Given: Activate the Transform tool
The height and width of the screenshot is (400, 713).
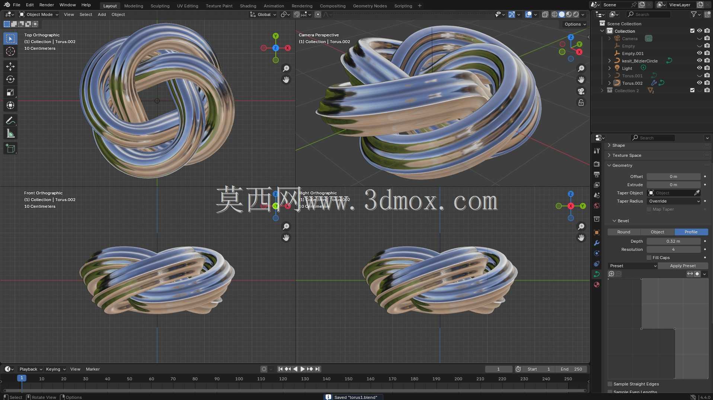Looking at the screenshot, I should tap(10, 106).
